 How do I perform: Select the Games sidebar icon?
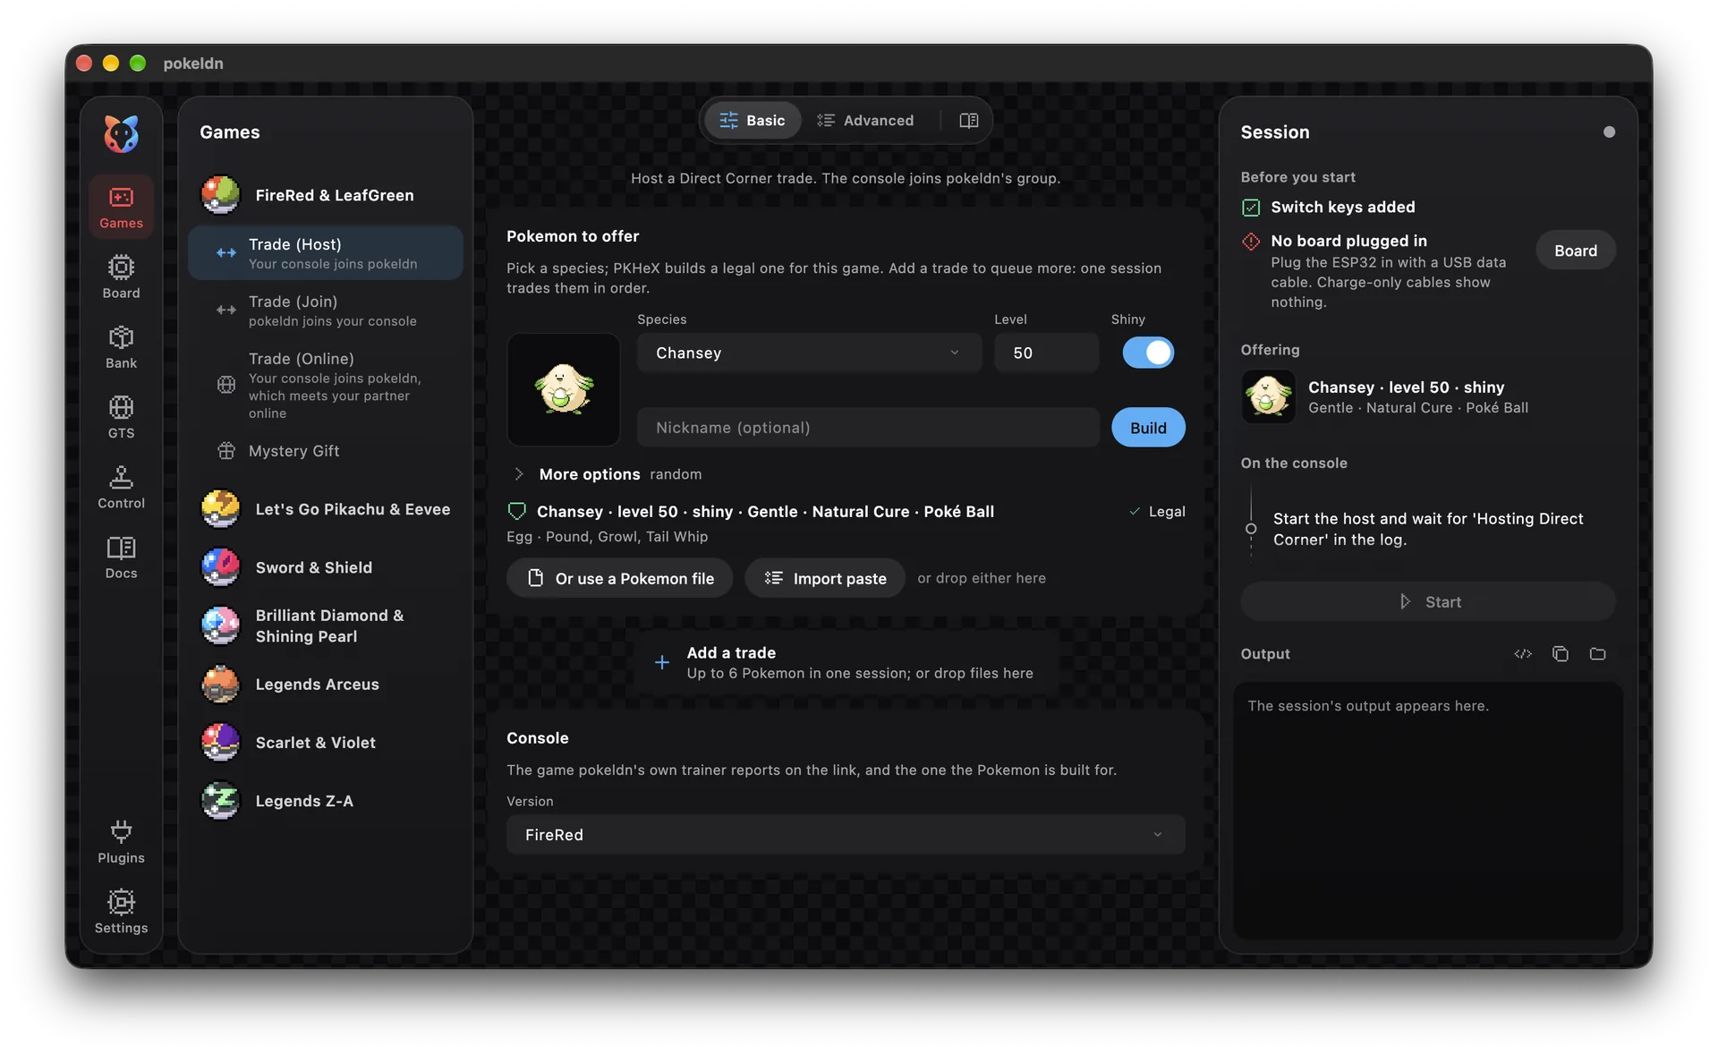[121, 207]
